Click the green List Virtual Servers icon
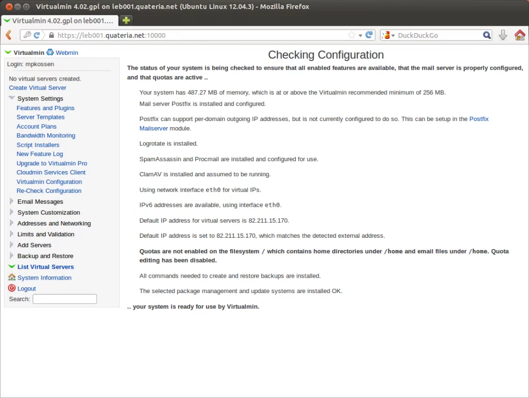The height and width of the screenshot is (398, 529). coord(12,266)
